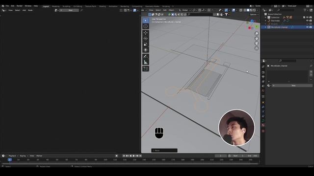314x176 pixels.
Task: Select the Annotate tool in viewport toolbar
Action: coord(146,57)
